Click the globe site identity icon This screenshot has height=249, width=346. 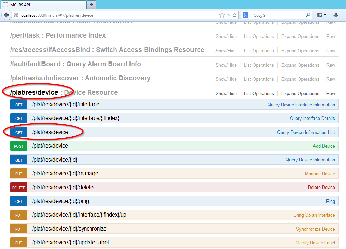pos(16,15)
